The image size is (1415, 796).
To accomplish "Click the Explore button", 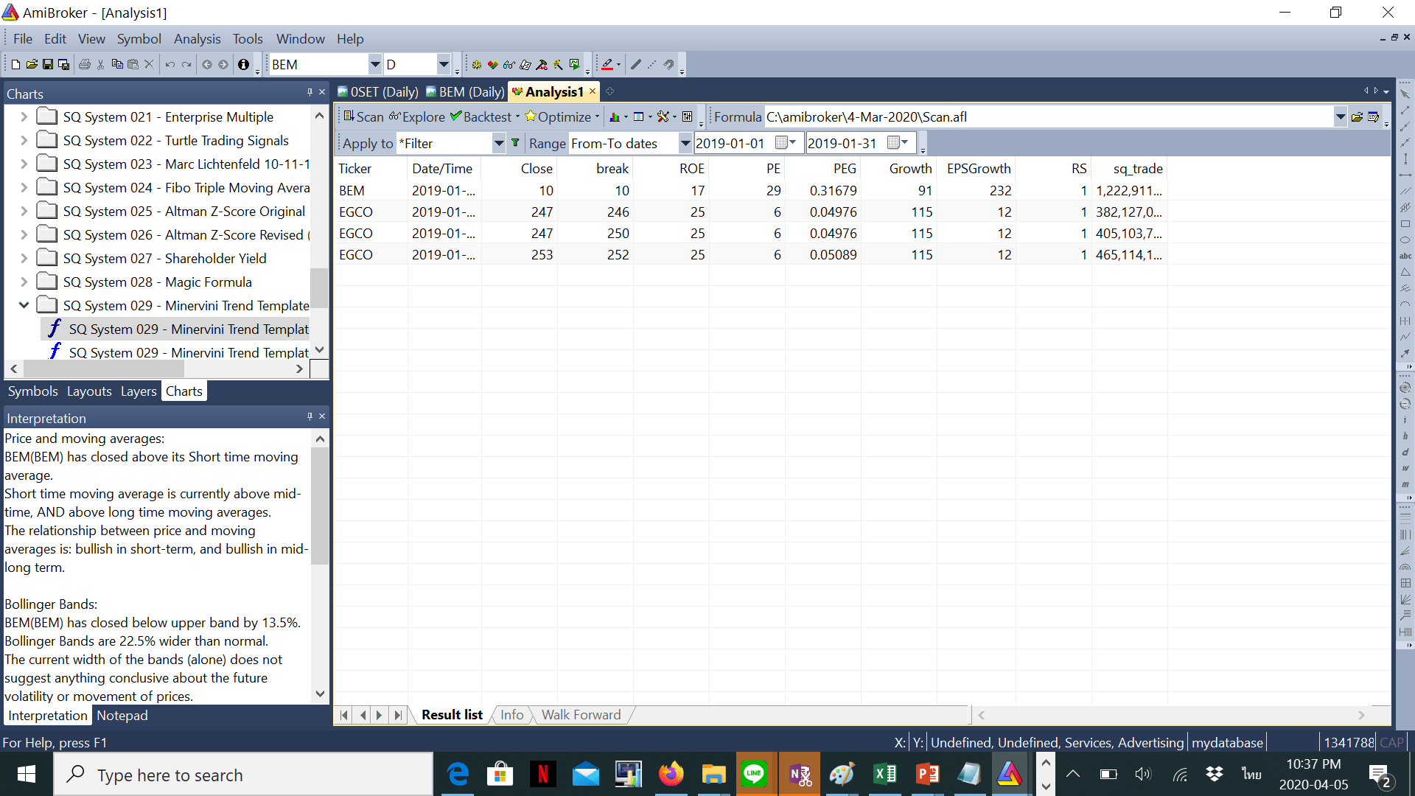I will coord(417,117).
